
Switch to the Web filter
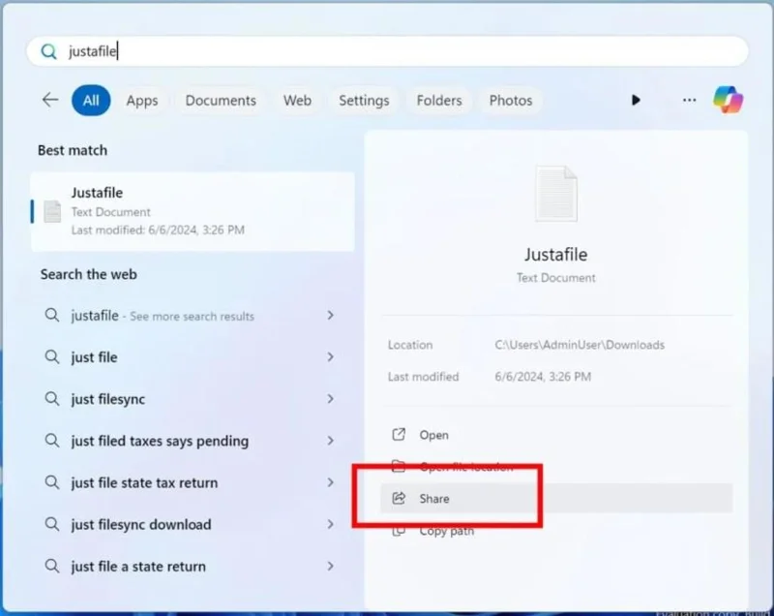pyautogui.click(x=297, y=101)
